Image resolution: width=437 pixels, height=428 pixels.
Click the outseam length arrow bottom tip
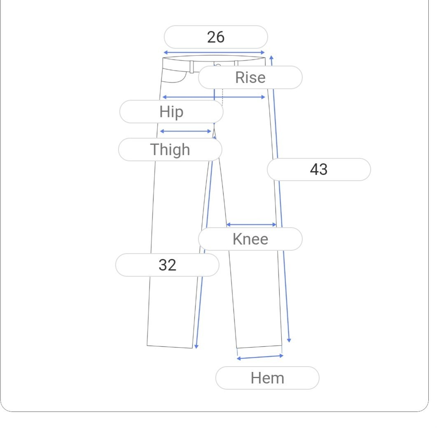click(x=289, y=341)
